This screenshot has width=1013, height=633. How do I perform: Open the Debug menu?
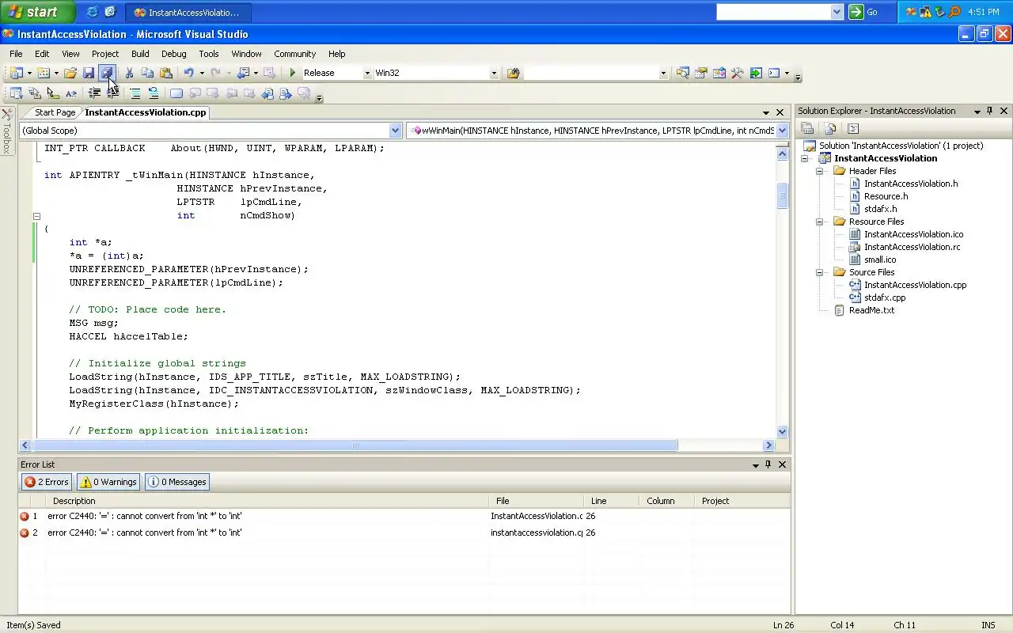pos(174,54)
